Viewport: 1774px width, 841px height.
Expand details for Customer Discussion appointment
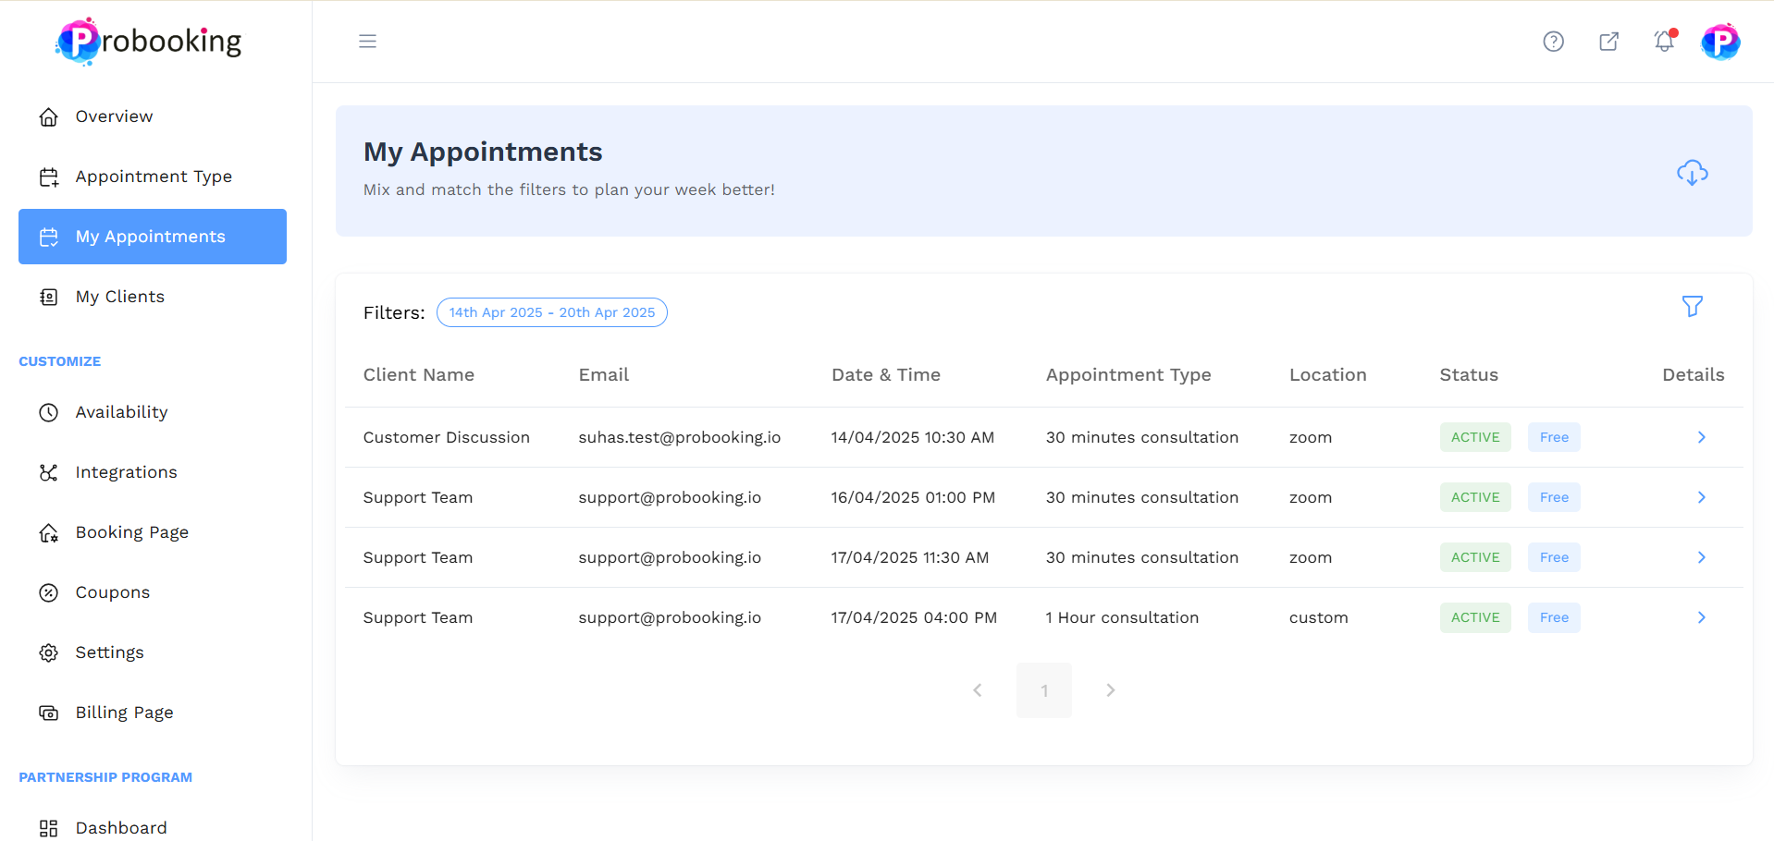tap(1701, 437)
